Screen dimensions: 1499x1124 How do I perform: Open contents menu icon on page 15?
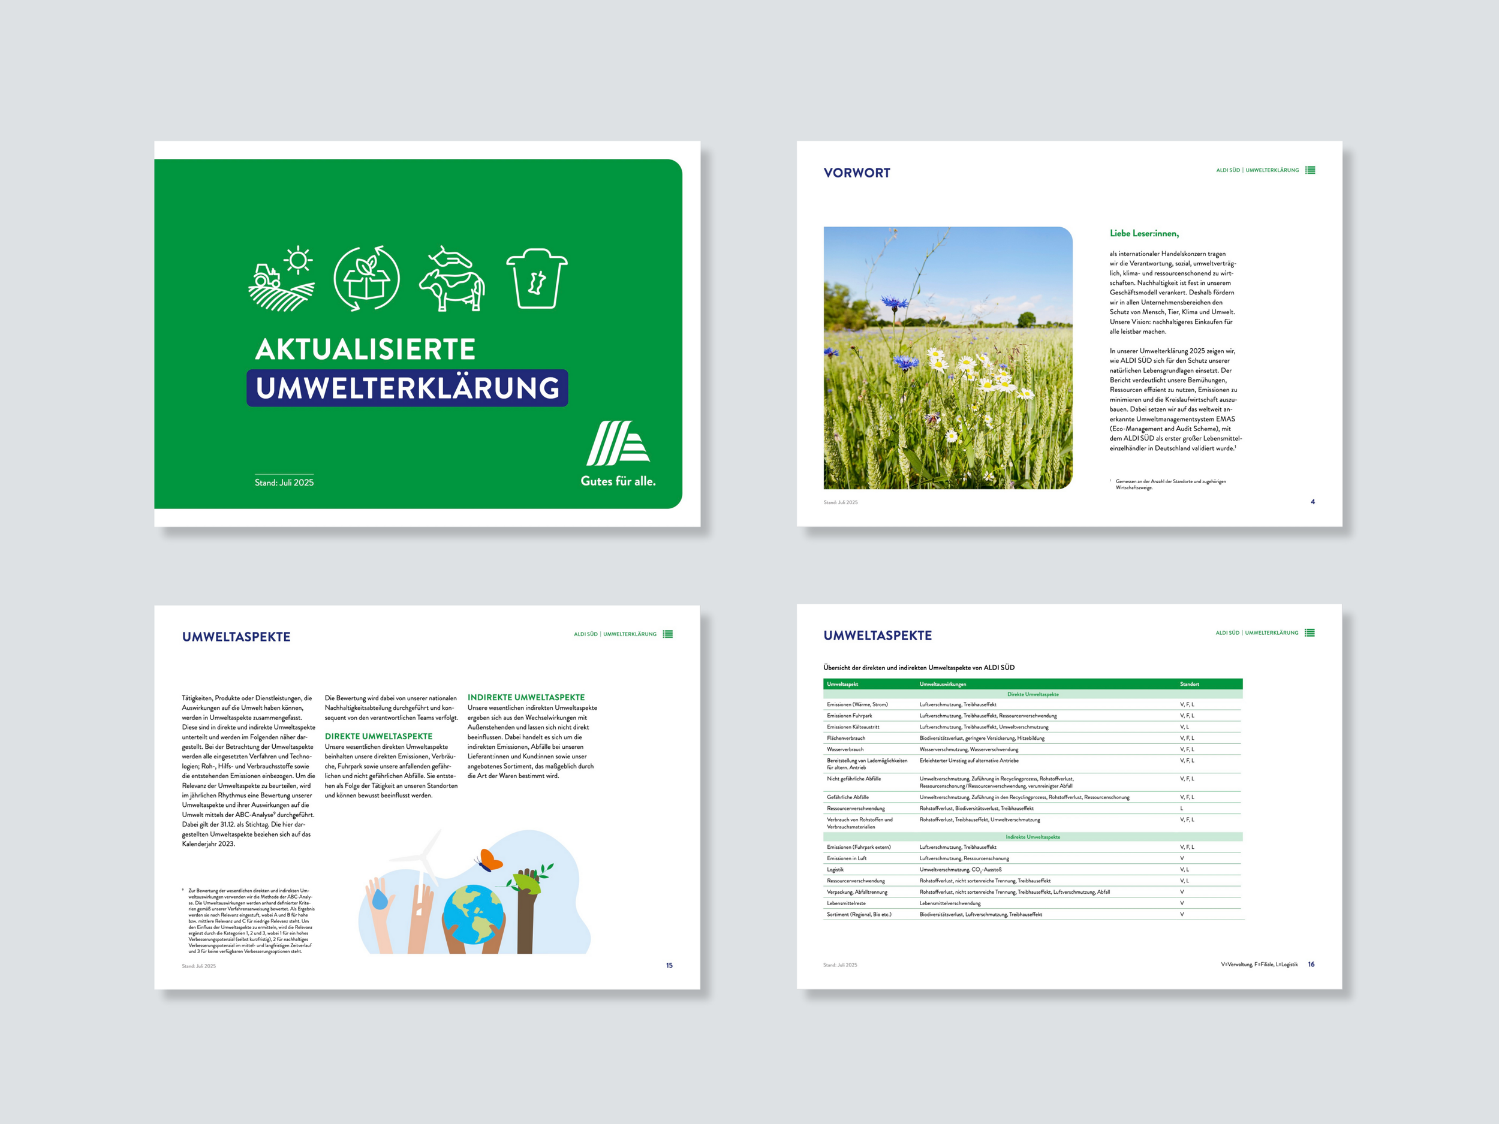667,634
